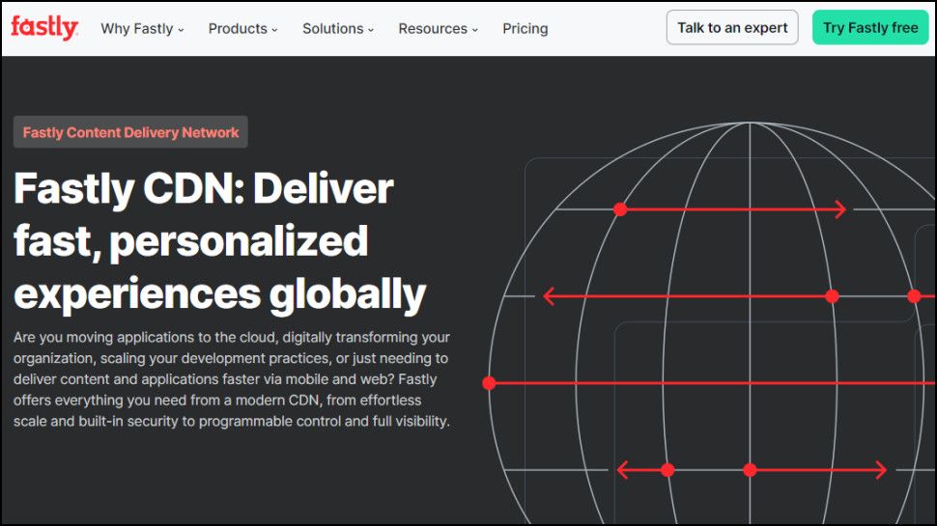Click the paragraph line starting 'Are you moving applications'

[x=232, y=338]
